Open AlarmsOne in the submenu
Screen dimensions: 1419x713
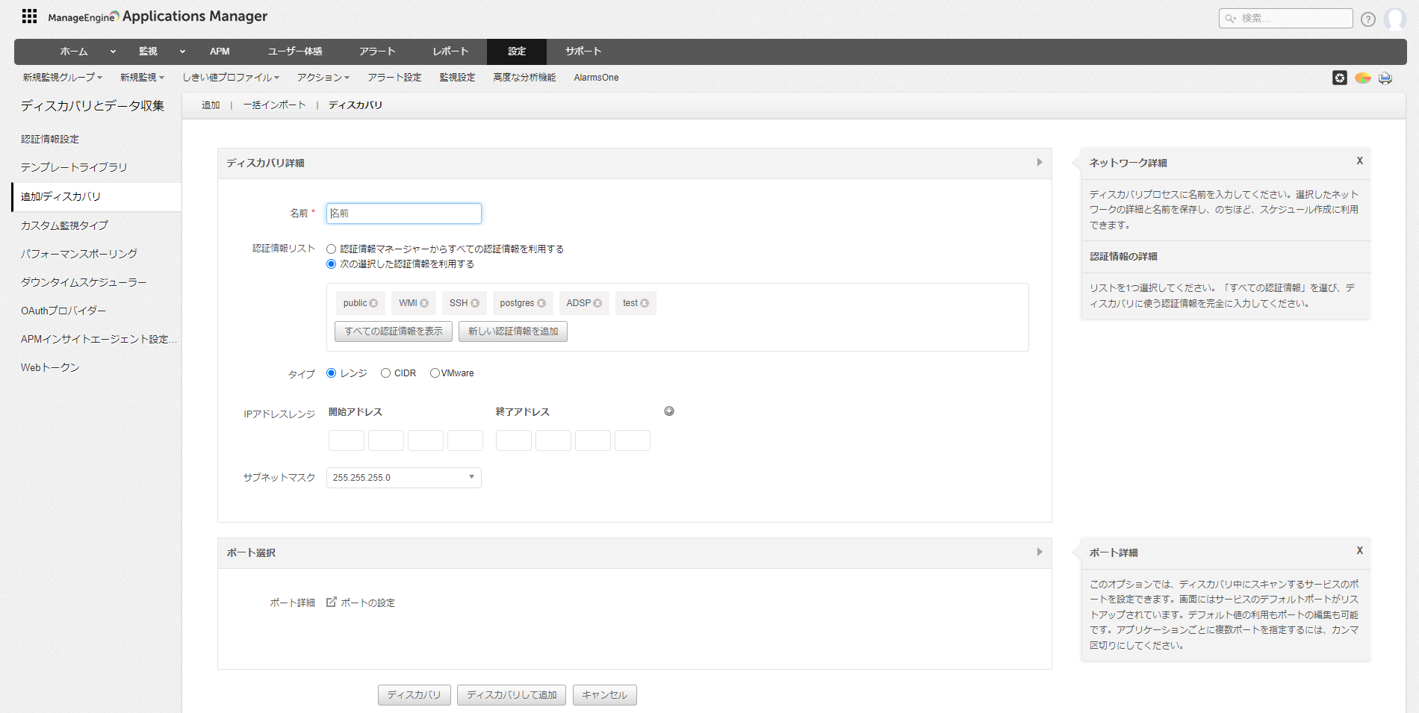[x=596, y=78]
